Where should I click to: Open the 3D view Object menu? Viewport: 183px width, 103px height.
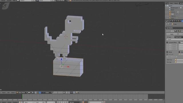point(13,93)
